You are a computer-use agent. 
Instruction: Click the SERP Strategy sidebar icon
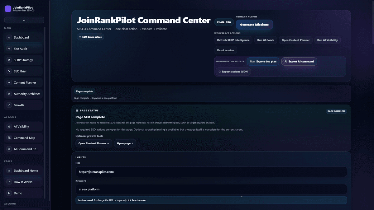pos(9,60)
